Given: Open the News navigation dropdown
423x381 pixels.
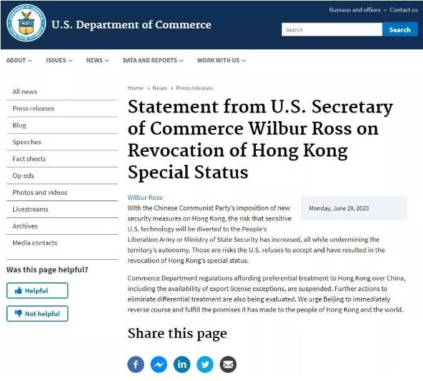Looking at the screenshot, I should (x=97, y=61).
